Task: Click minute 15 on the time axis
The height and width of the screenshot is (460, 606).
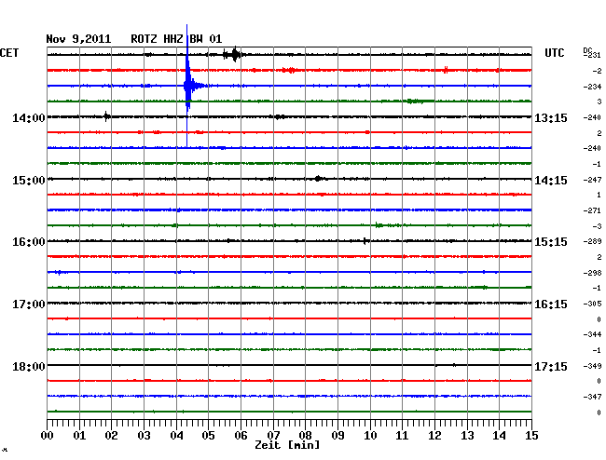Action: click(x=531, y=436)
